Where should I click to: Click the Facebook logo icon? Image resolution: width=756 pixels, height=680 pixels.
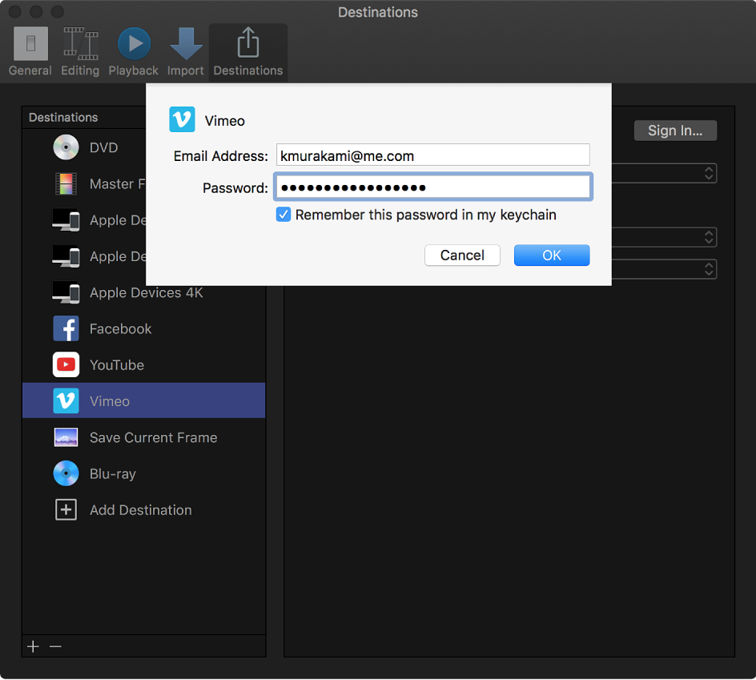coord(66,329)
